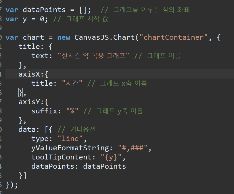Click the axisY property name
This screenshot has width=234, height=194.
point(28,102)
